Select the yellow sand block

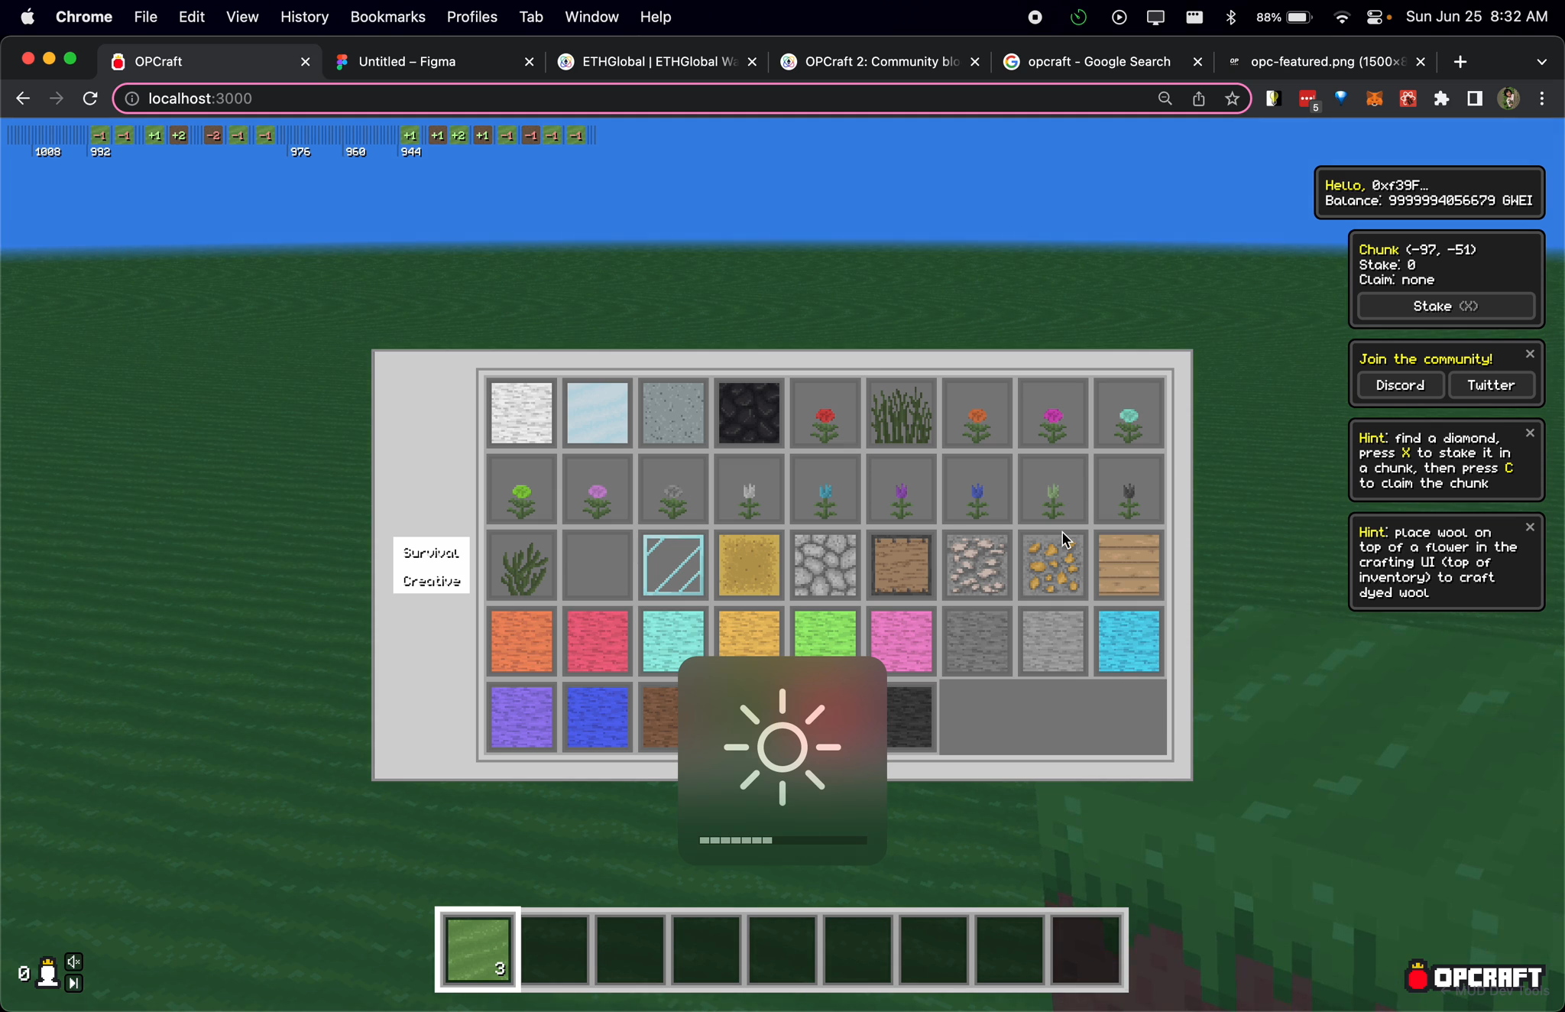749,565
